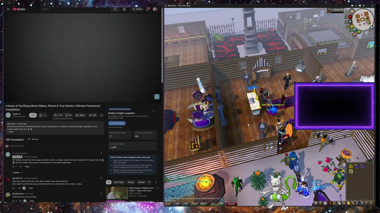Click the Join channel button
Screen dimensions: 380x213
point(33,115)
